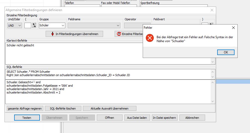Screen dimensions: 250x133
Task: Click Aktuelle Auswahl übernehmen button
Action: click(110, 109)
